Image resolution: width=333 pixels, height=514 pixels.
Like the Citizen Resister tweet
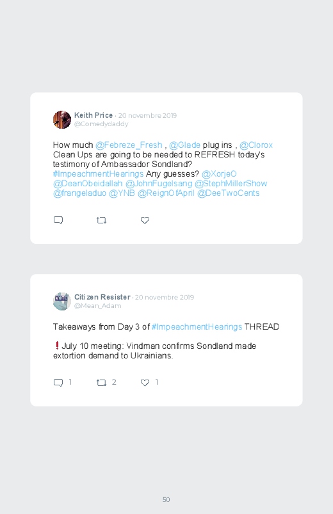tap(145, 383)
